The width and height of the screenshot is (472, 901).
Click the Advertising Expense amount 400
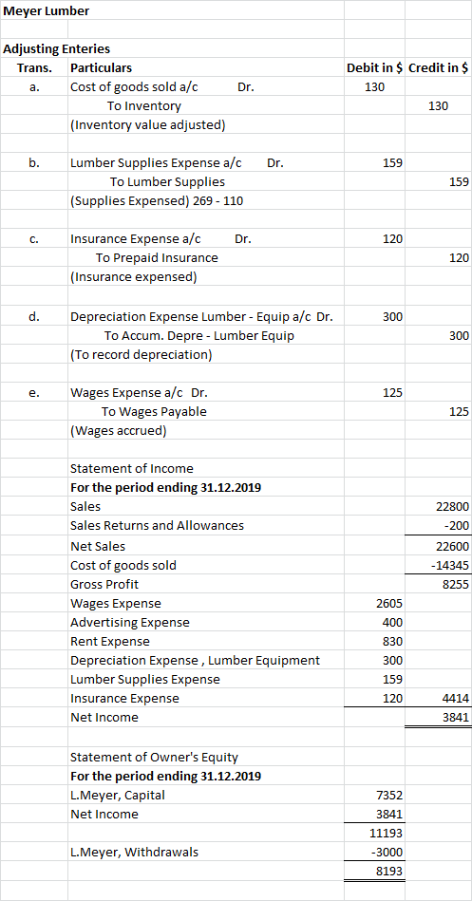click(x=392, y=622)
